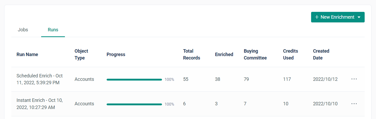Sort by Created Date column header

321,54
